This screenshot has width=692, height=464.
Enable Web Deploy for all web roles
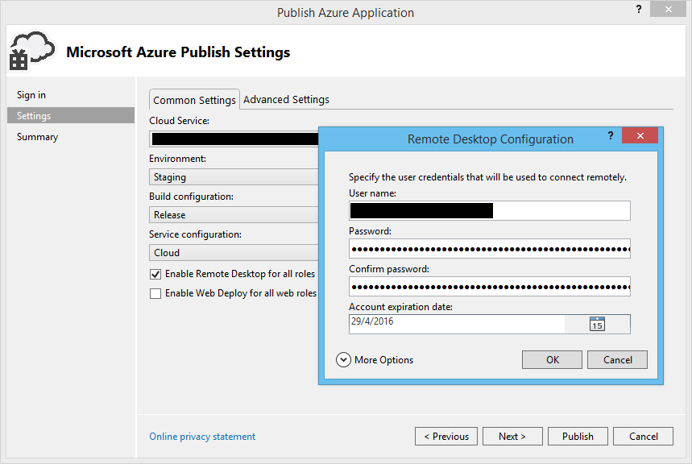point(155,294)
